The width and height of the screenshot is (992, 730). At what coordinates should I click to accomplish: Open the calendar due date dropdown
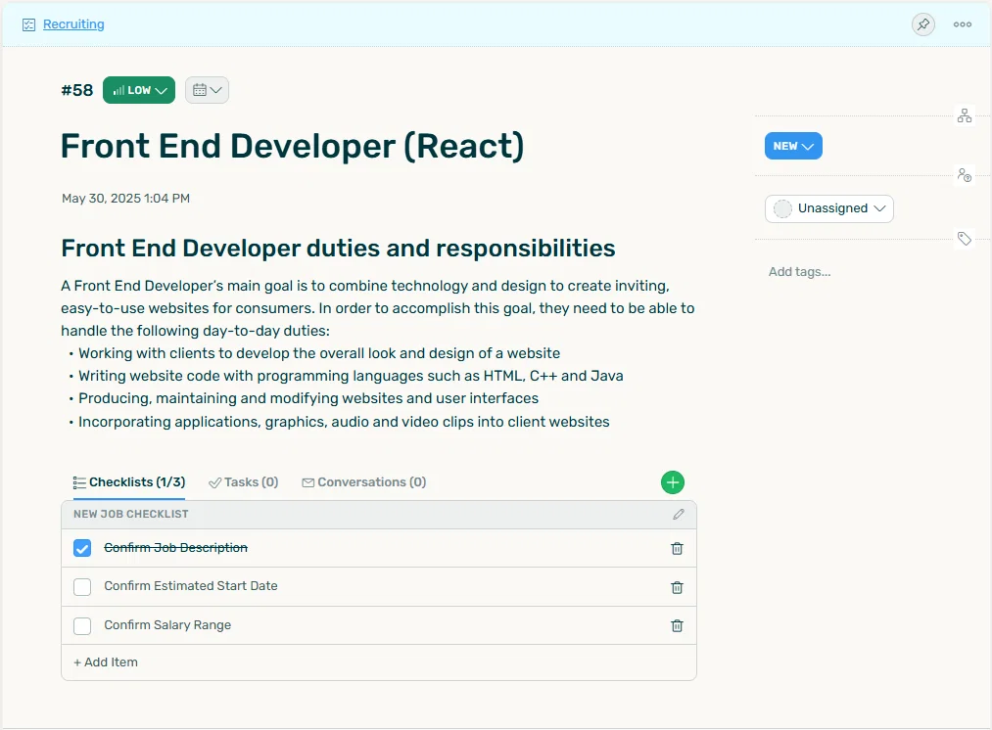click(207, 91)
